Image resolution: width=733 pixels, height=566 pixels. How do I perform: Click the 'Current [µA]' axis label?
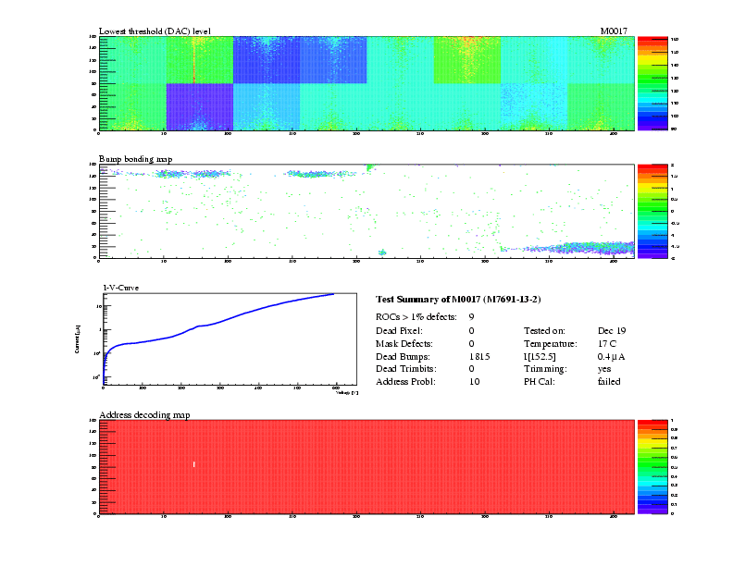77,339
